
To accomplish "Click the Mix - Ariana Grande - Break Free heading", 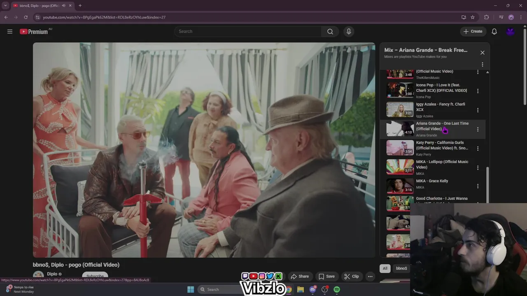I will pyautogui.click(x=426, y=50).
